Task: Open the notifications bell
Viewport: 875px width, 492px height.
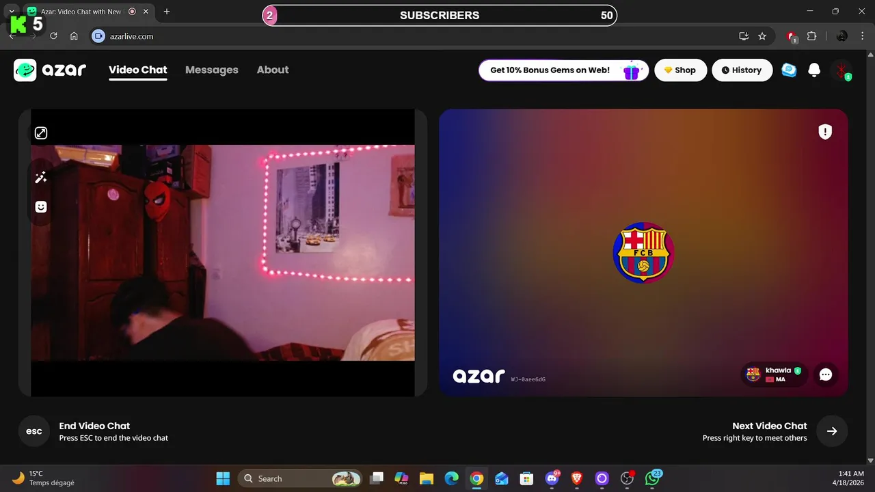Action: (814, 70)
